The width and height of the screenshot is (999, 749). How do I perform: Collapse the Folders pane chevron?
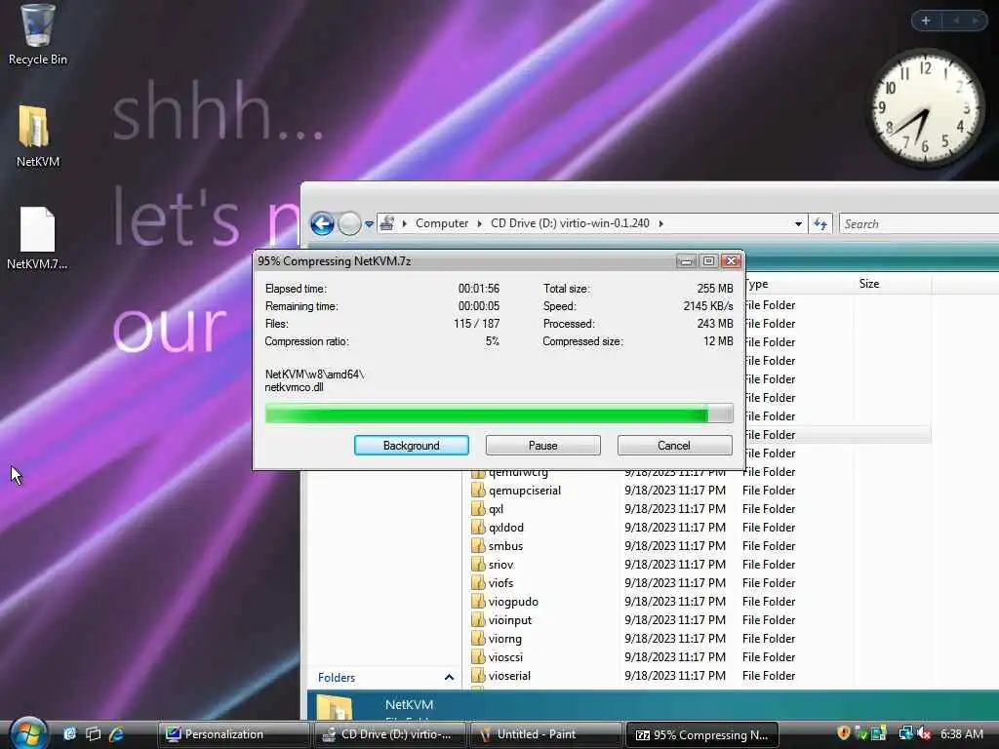(449, 677)
